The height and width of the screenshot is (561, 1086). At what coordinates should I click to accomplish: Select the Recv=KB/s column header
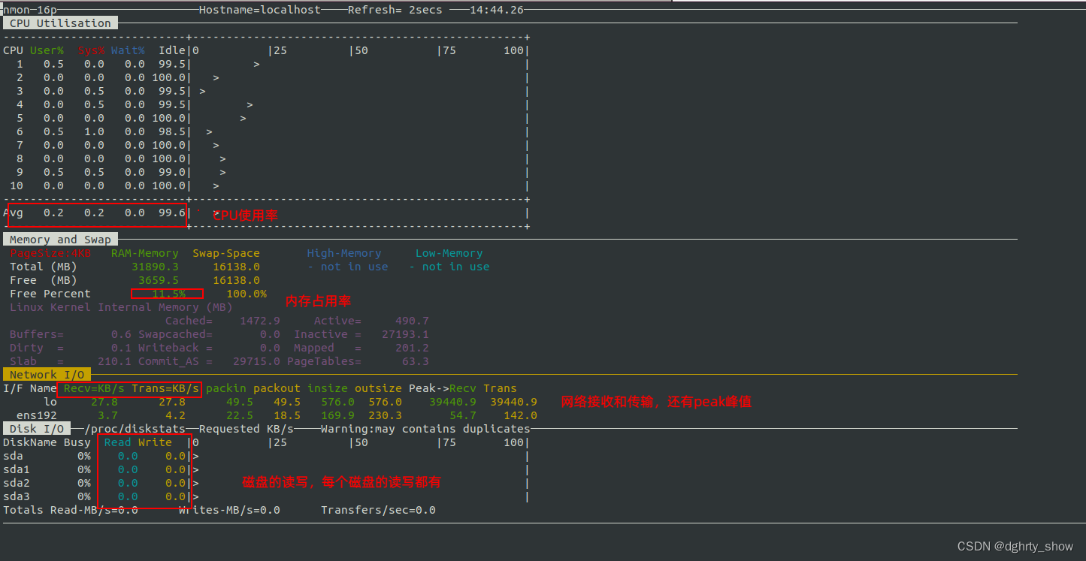[x=94, y=388]
